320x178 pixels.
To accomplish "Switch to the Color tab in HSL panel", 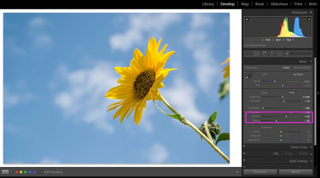I will (289, 154).
